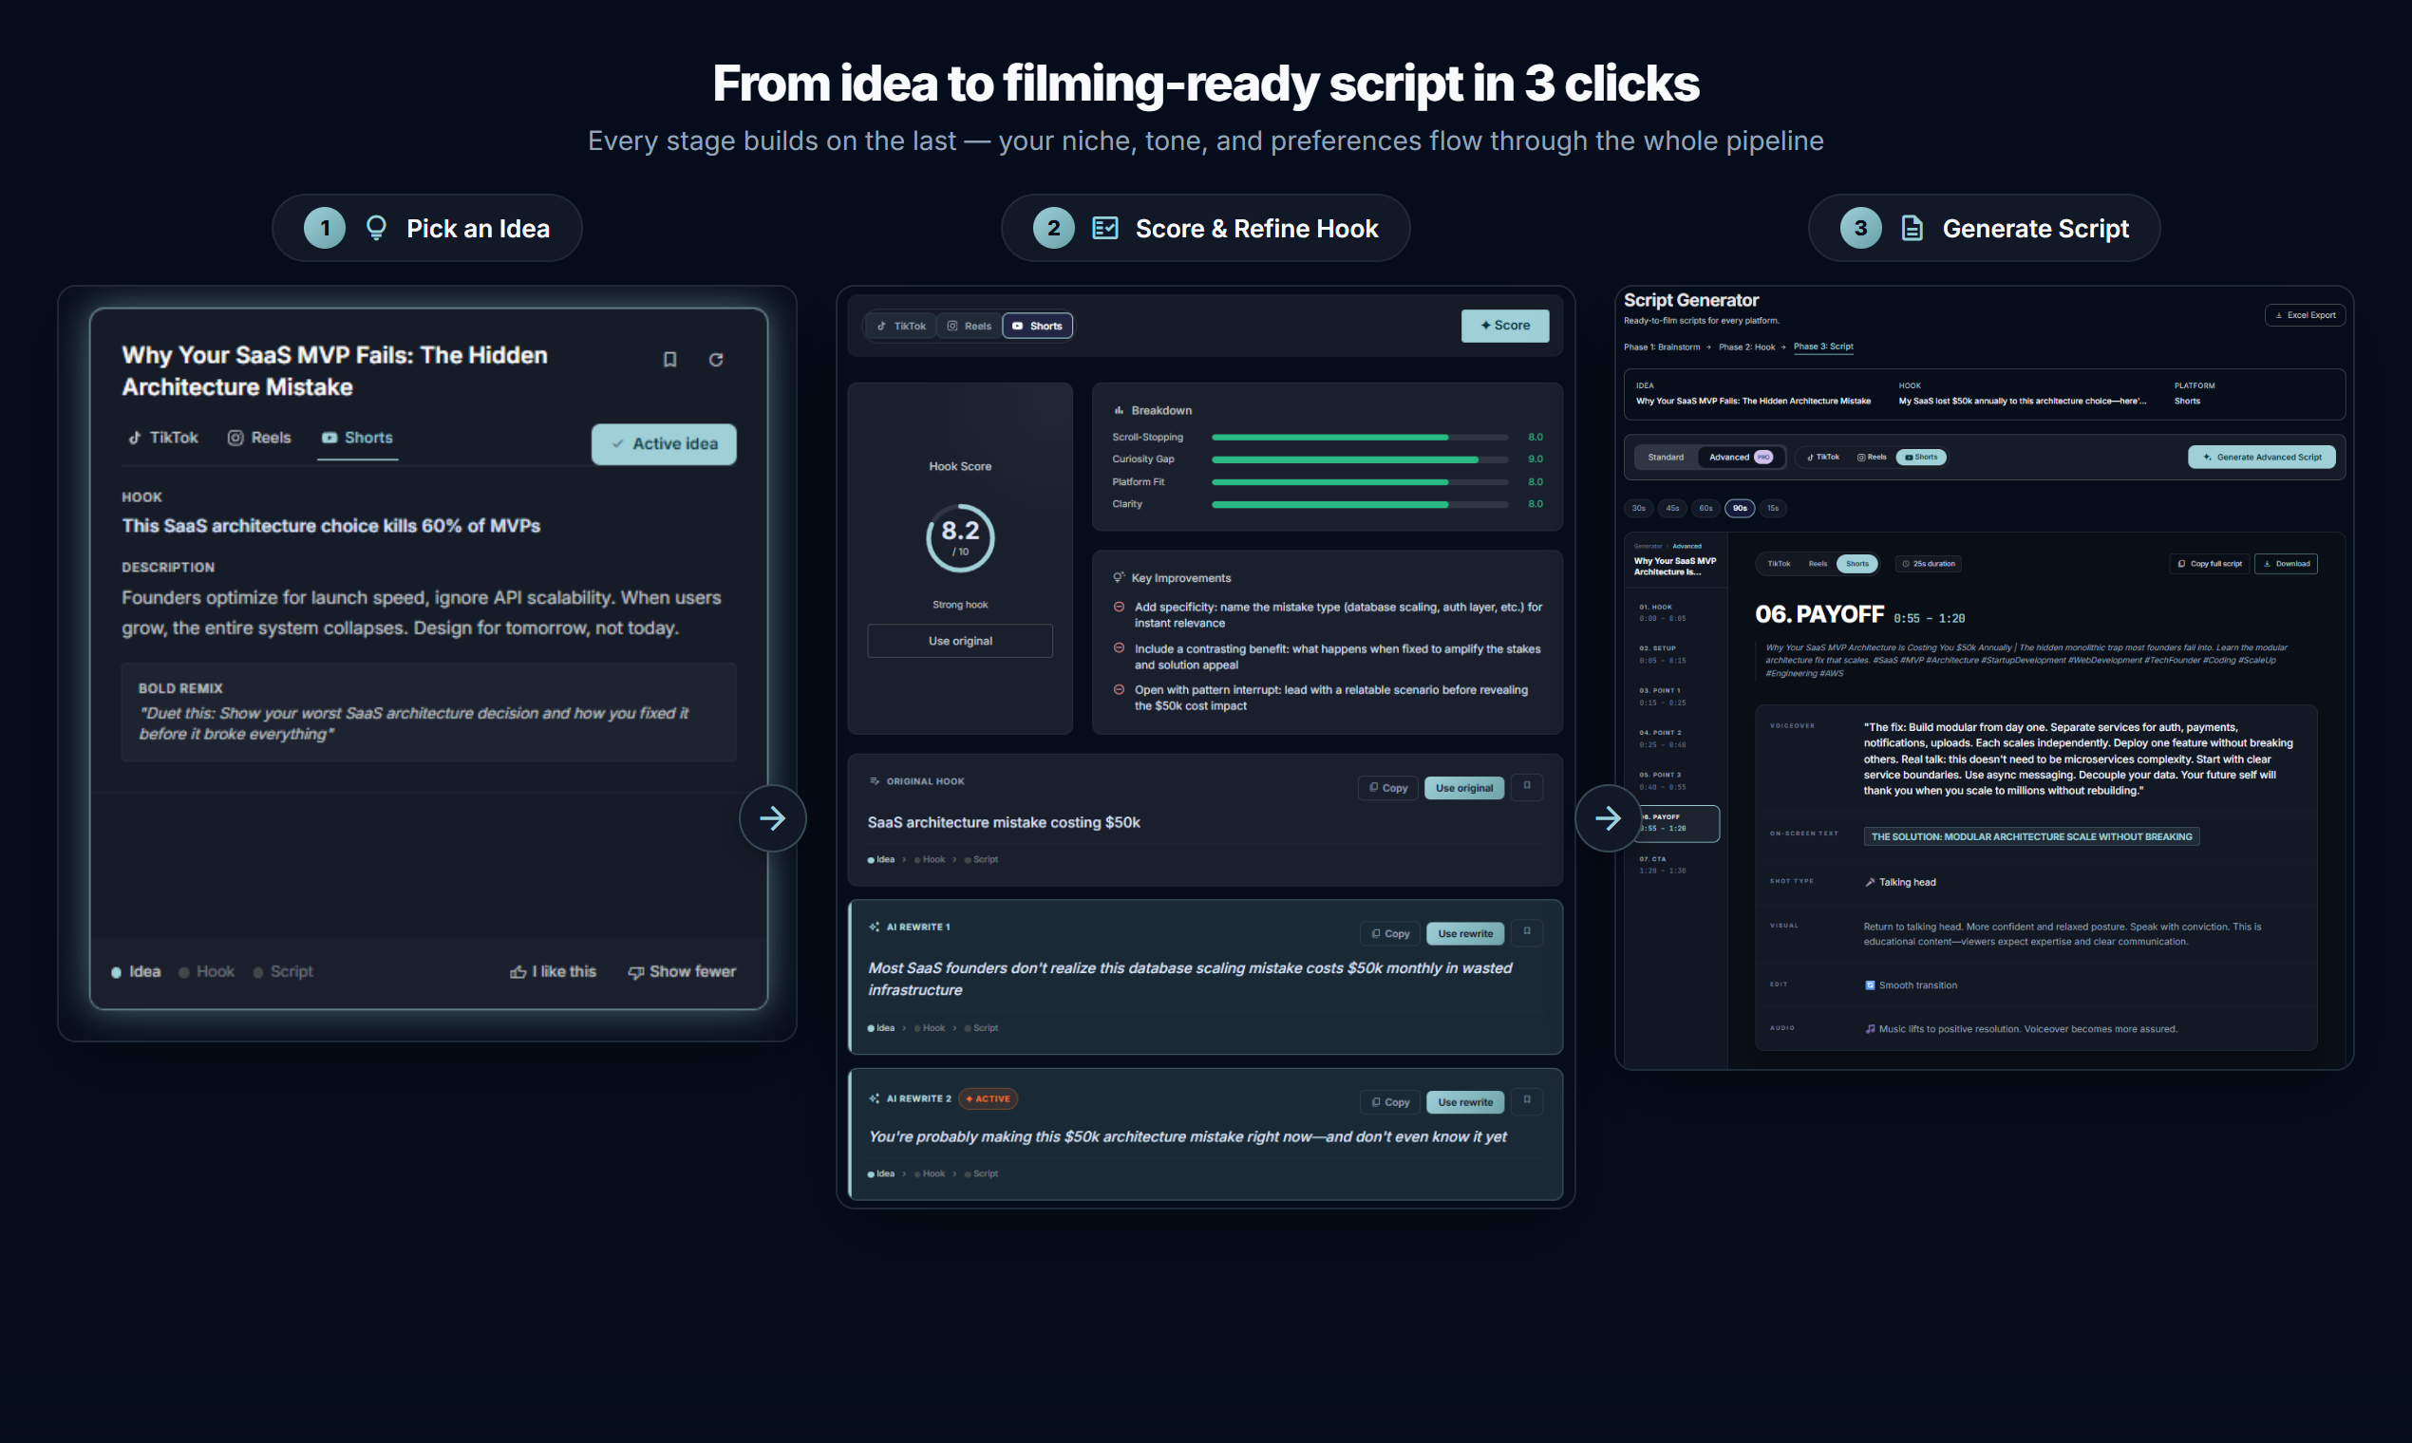The height and width of the screenshot is (1443, 2412).
Task: Click Copy full script
Action: tap(2210, 564)
